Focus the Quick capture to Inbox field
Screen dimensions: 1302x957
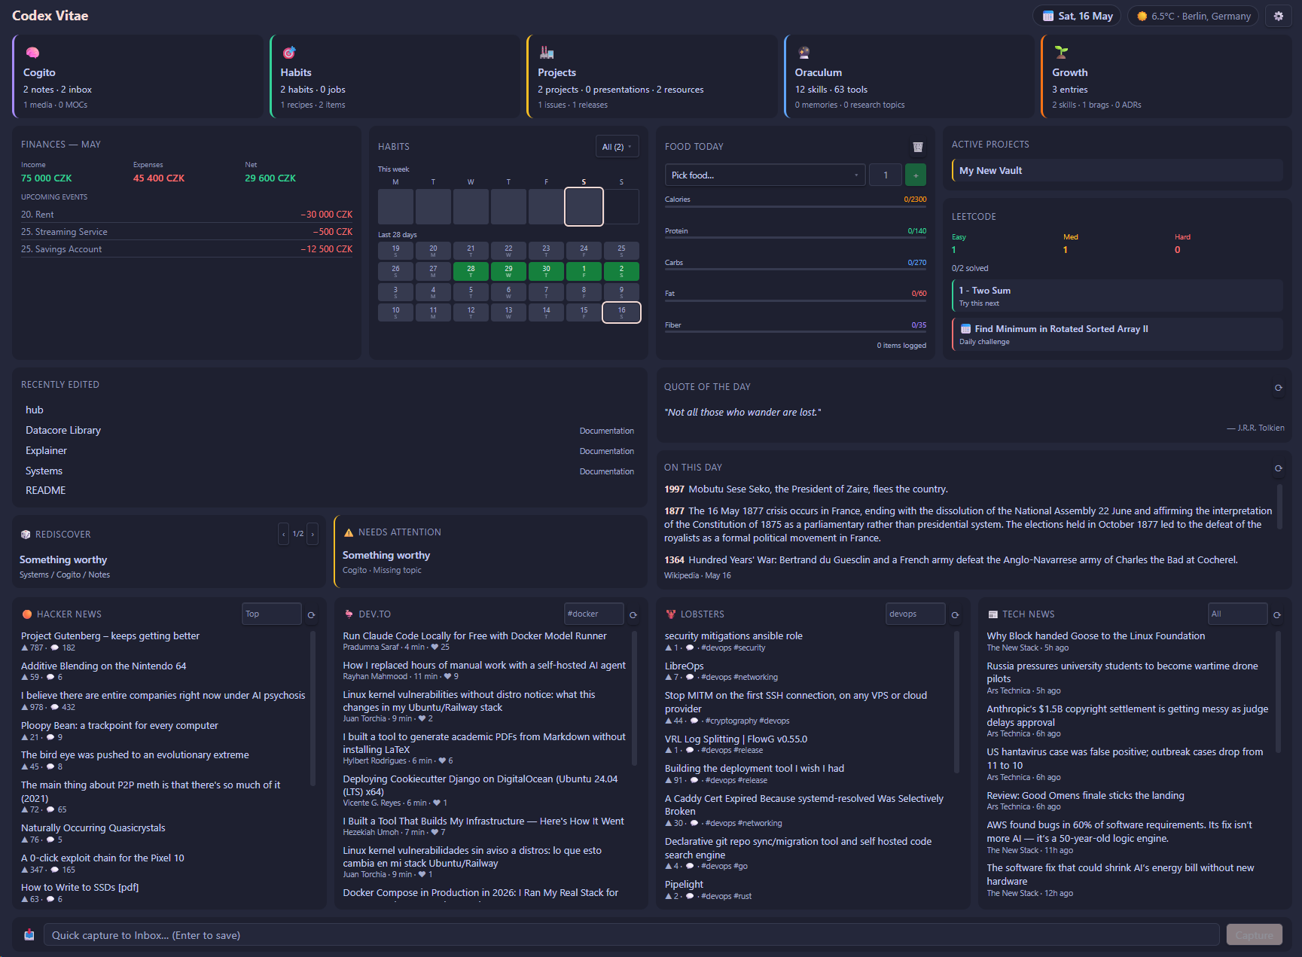click(631, 934)
